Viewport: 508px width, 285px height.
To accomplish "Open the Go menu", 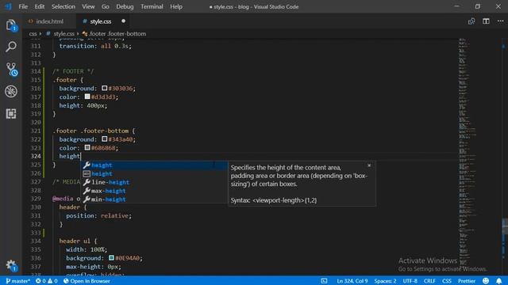I will click(106, 6).
